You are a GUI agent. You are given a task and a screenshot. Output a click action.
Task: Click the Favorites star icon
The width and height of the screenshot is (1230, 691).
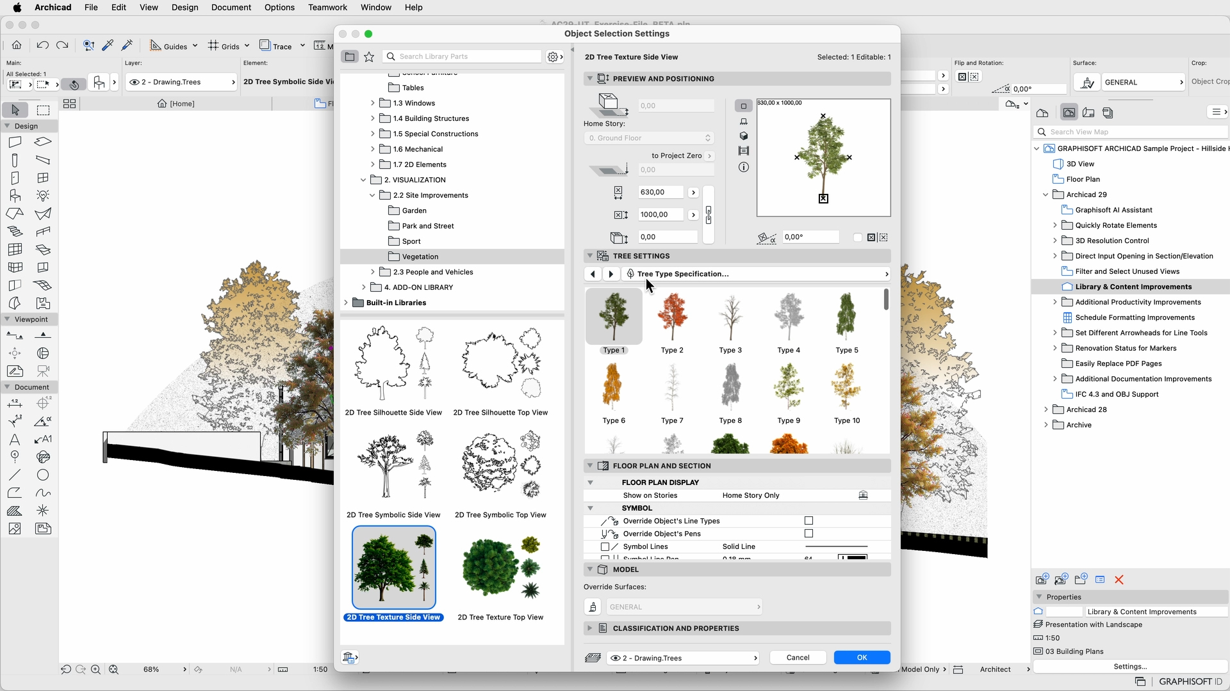click(369, 57)
